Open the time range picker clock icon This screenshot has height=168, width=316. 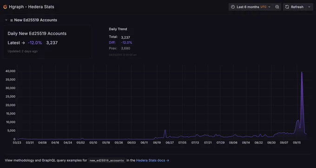click(x=233, y=7)
